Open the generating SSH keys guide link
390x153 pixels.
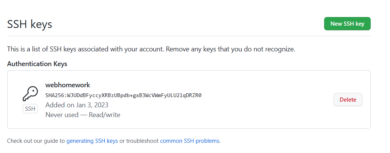coord(92,141)
